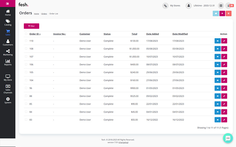Screen dimensions: 236x147
Task: Open the Marketing sidebar item
Action: [x=8, y=53]
